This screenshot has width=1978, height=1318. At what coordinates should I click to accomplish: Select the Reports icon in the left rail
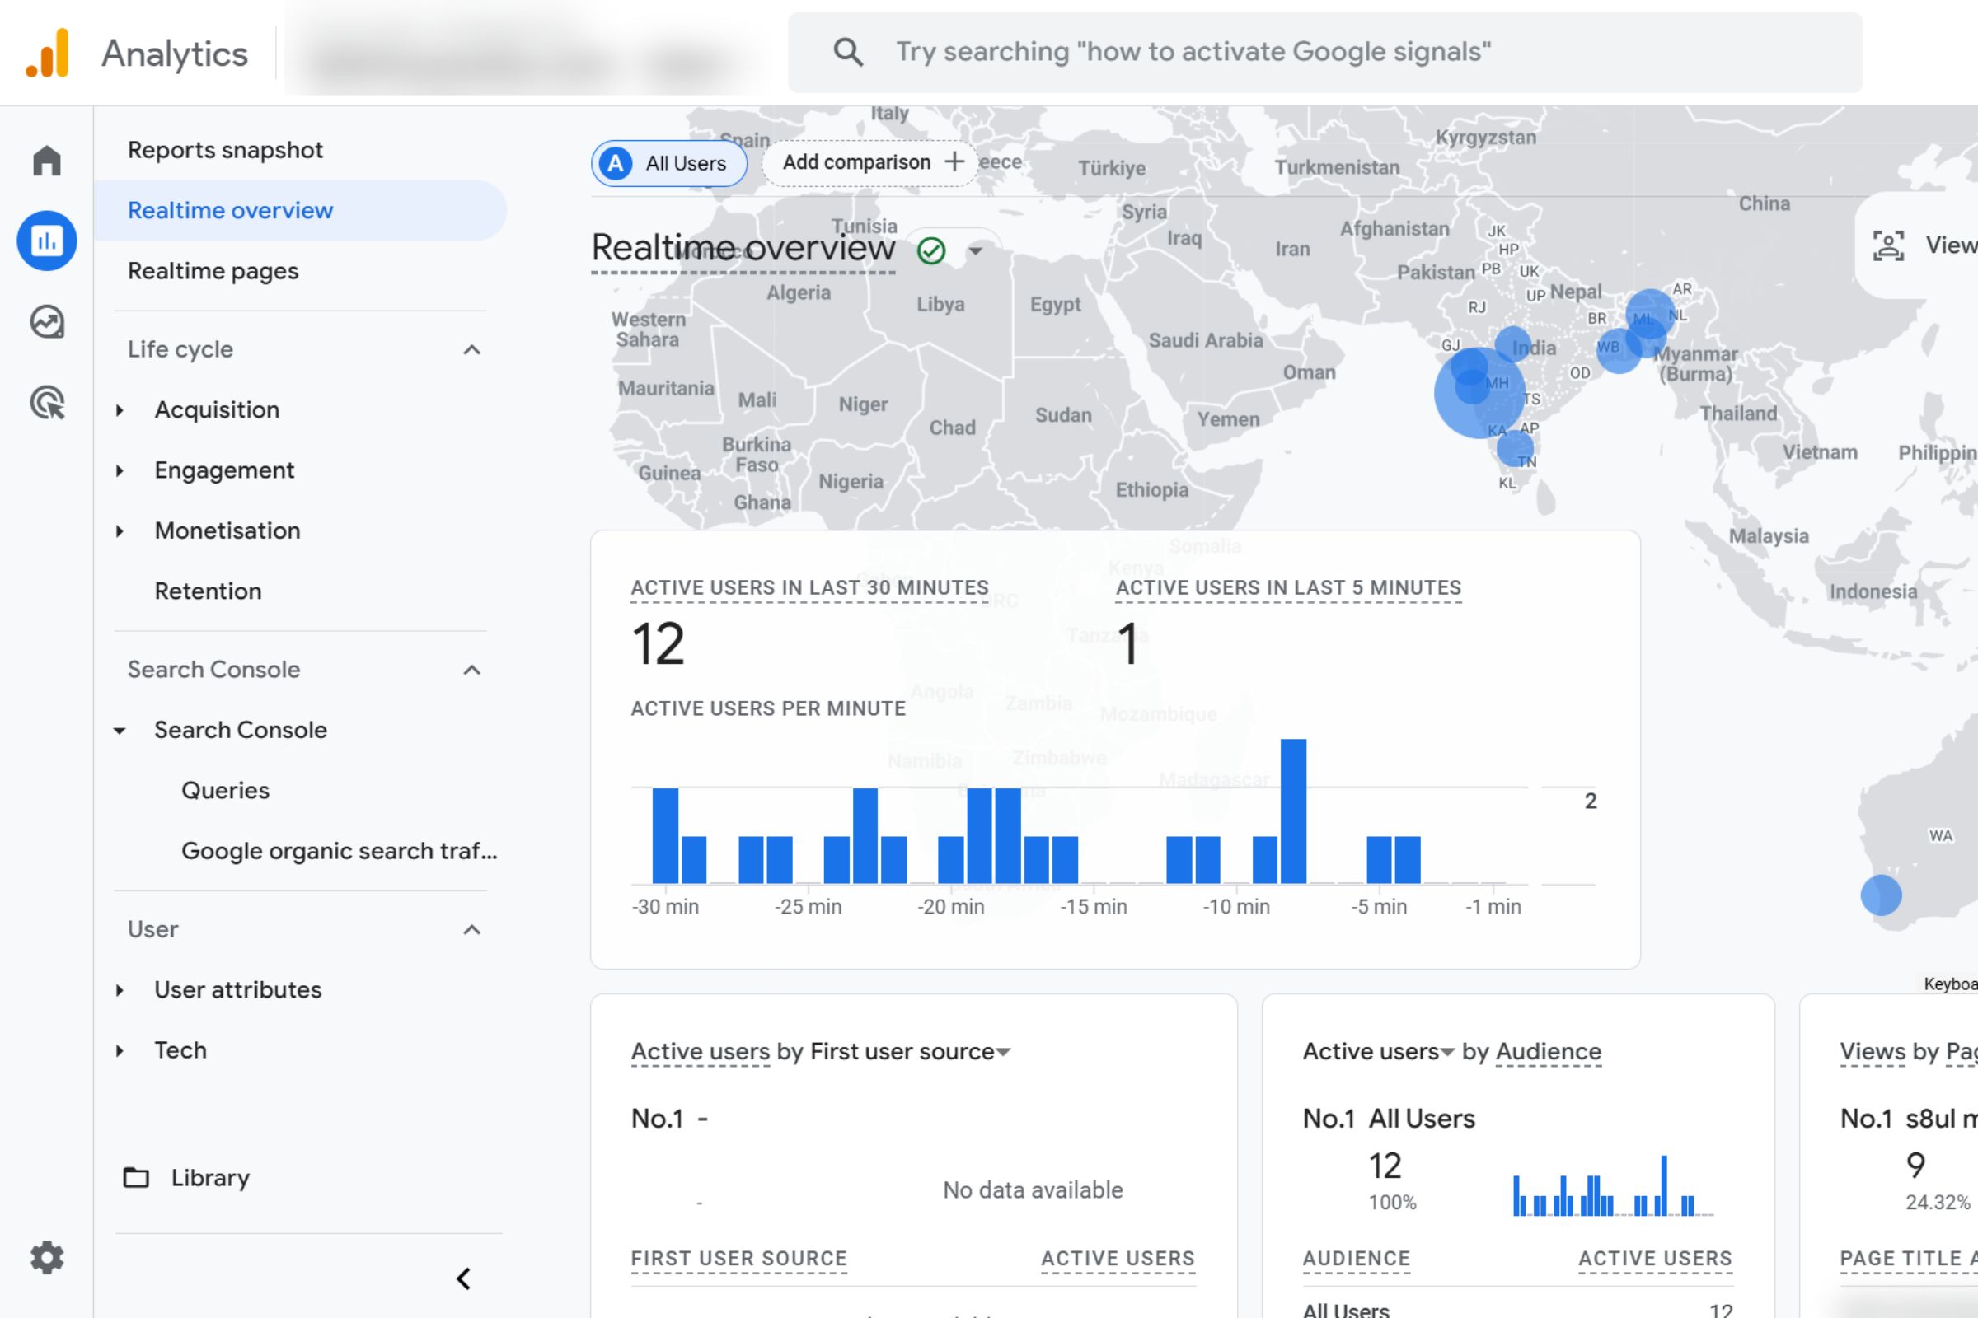point(47,241)
